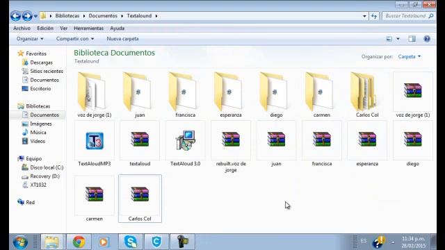This screenshot has width=445, height=250.
Task: Open the Herramientas menu
Action: pos(88,28)
